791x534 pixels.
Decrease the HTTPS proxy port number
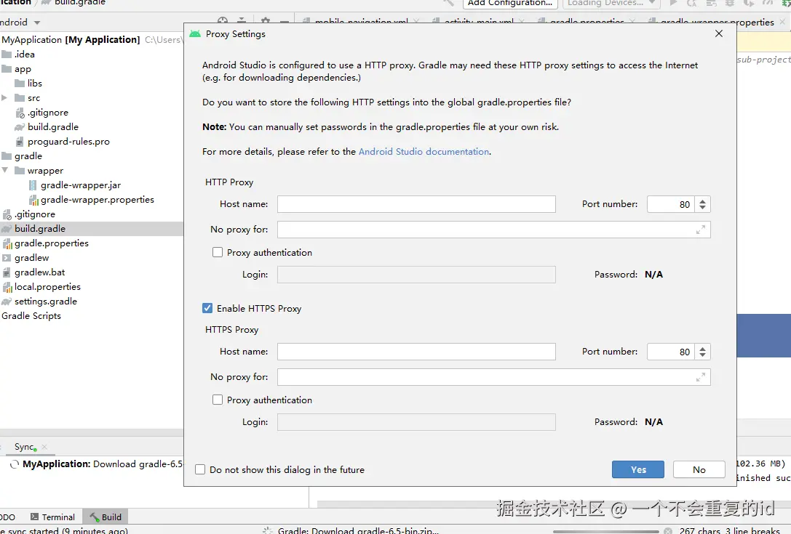click(703, 355)
